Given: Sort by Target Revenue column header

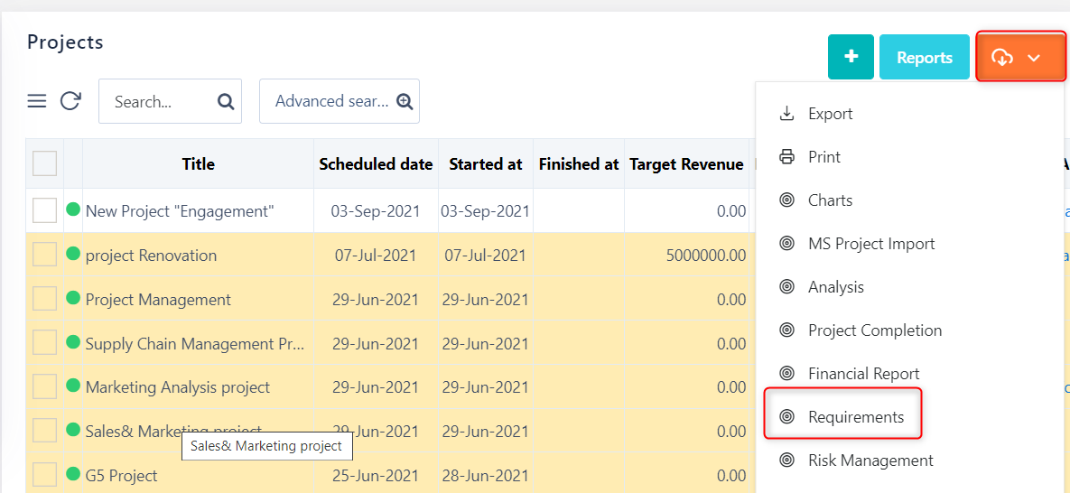Looking at the screenshot, I should [686, 163].
